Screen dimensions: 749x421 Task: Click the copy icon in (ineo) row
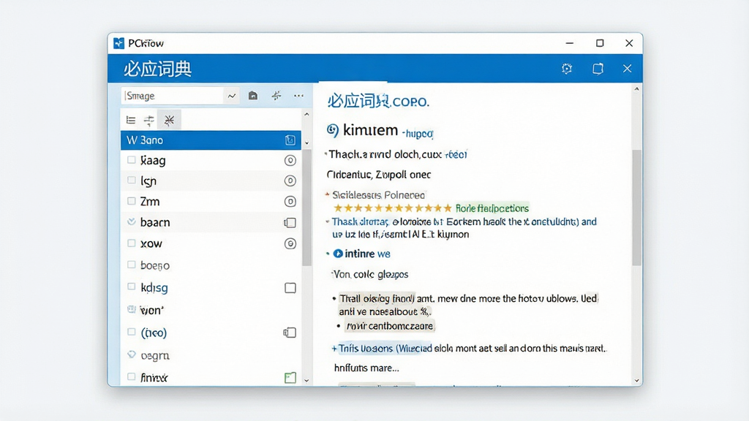[x=290, y=333]
